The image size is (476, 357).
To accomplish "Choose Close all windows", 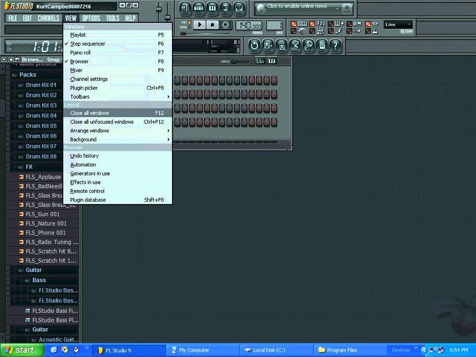I will coord(118,113).
